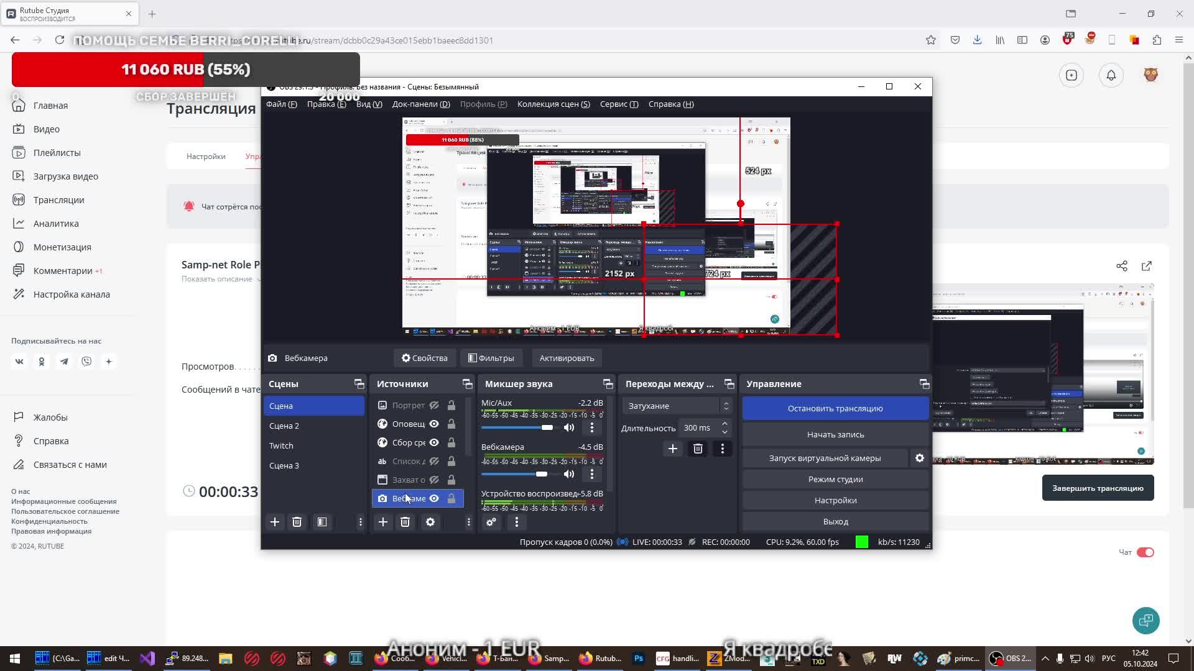Viewport: 1194px width, 671px height.
Task: Open the Сервис menu in OBS
Action: click(619, 104)
